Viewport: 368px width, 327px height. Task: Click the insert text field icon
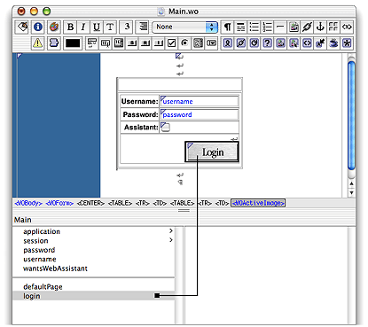pyautogui.click(x=106, y=43)
